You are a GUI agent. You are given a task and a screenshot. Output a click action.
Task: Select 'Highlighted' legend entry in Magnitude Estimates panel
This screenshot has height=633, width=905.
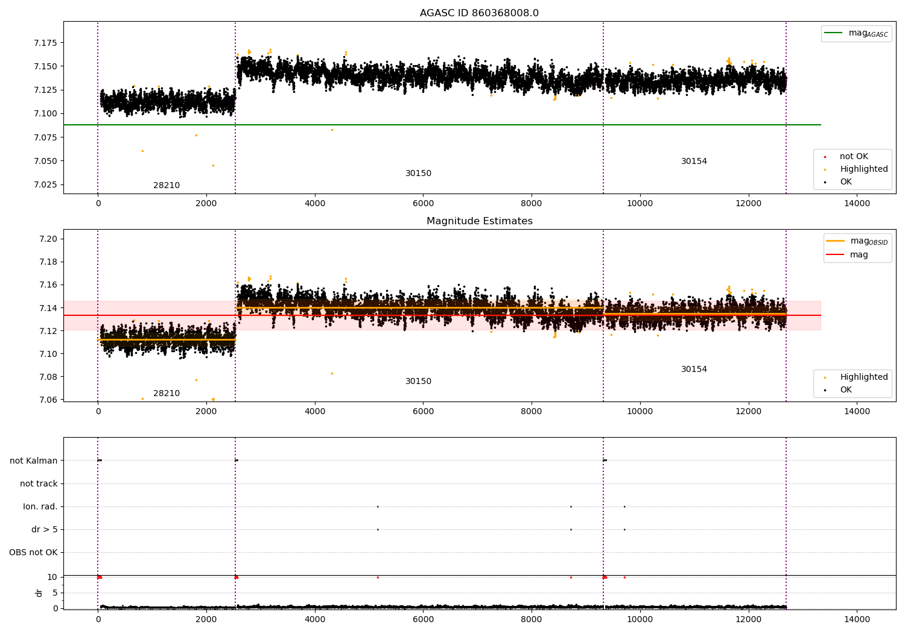click(x=864, y=377)
